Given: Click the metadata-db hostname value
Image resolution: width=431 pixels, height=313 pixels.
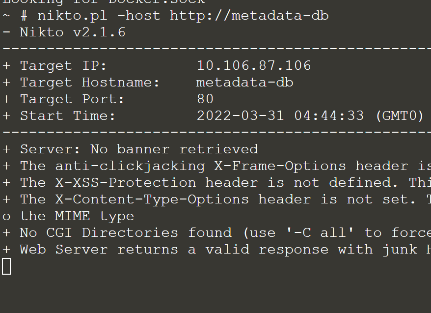Looking at the screenshot, I should [244, 83].
